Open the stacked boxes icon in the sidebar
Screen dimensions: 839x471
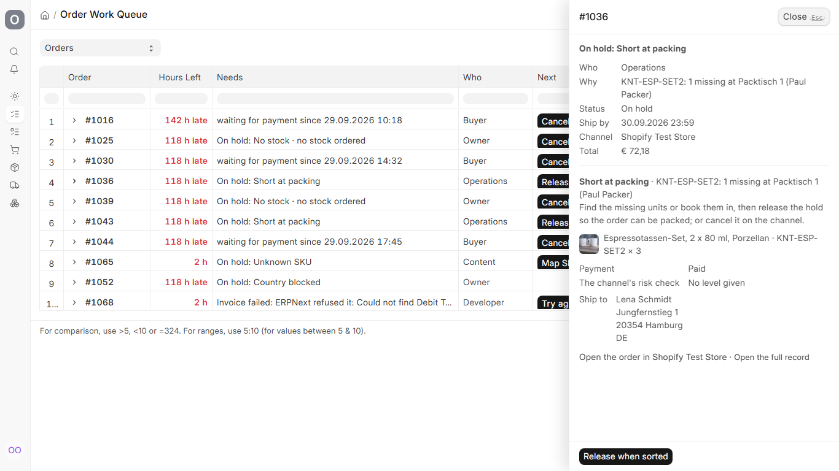[15, 203]
